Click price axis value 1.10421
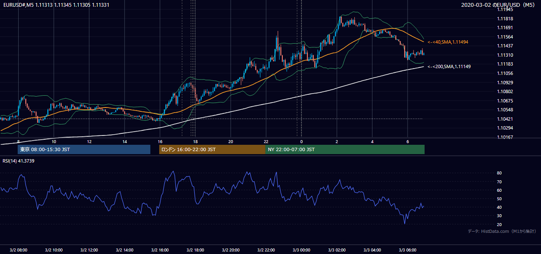Image resolution: width=541 pixels, height=254 pixels. pyautogui.click(x=505, y=119)
